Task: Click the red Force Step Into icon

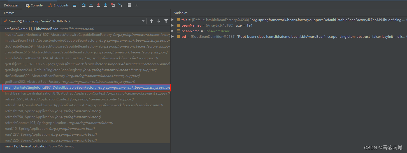Action: 98,5
